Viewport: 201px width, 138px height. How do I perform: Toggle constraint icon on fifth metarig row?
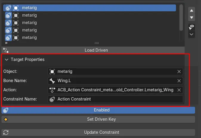click(x=8, y=37)
